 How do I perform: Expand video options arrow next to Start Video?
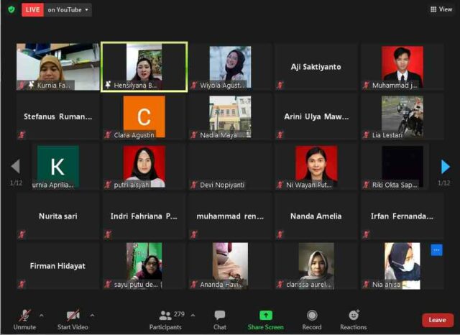(x=92, y=316)
